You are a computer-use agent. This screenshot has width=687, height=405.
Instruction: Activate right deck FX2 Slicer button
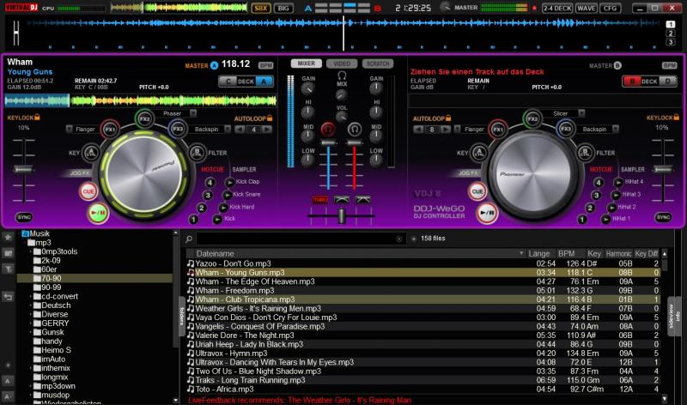532,118
